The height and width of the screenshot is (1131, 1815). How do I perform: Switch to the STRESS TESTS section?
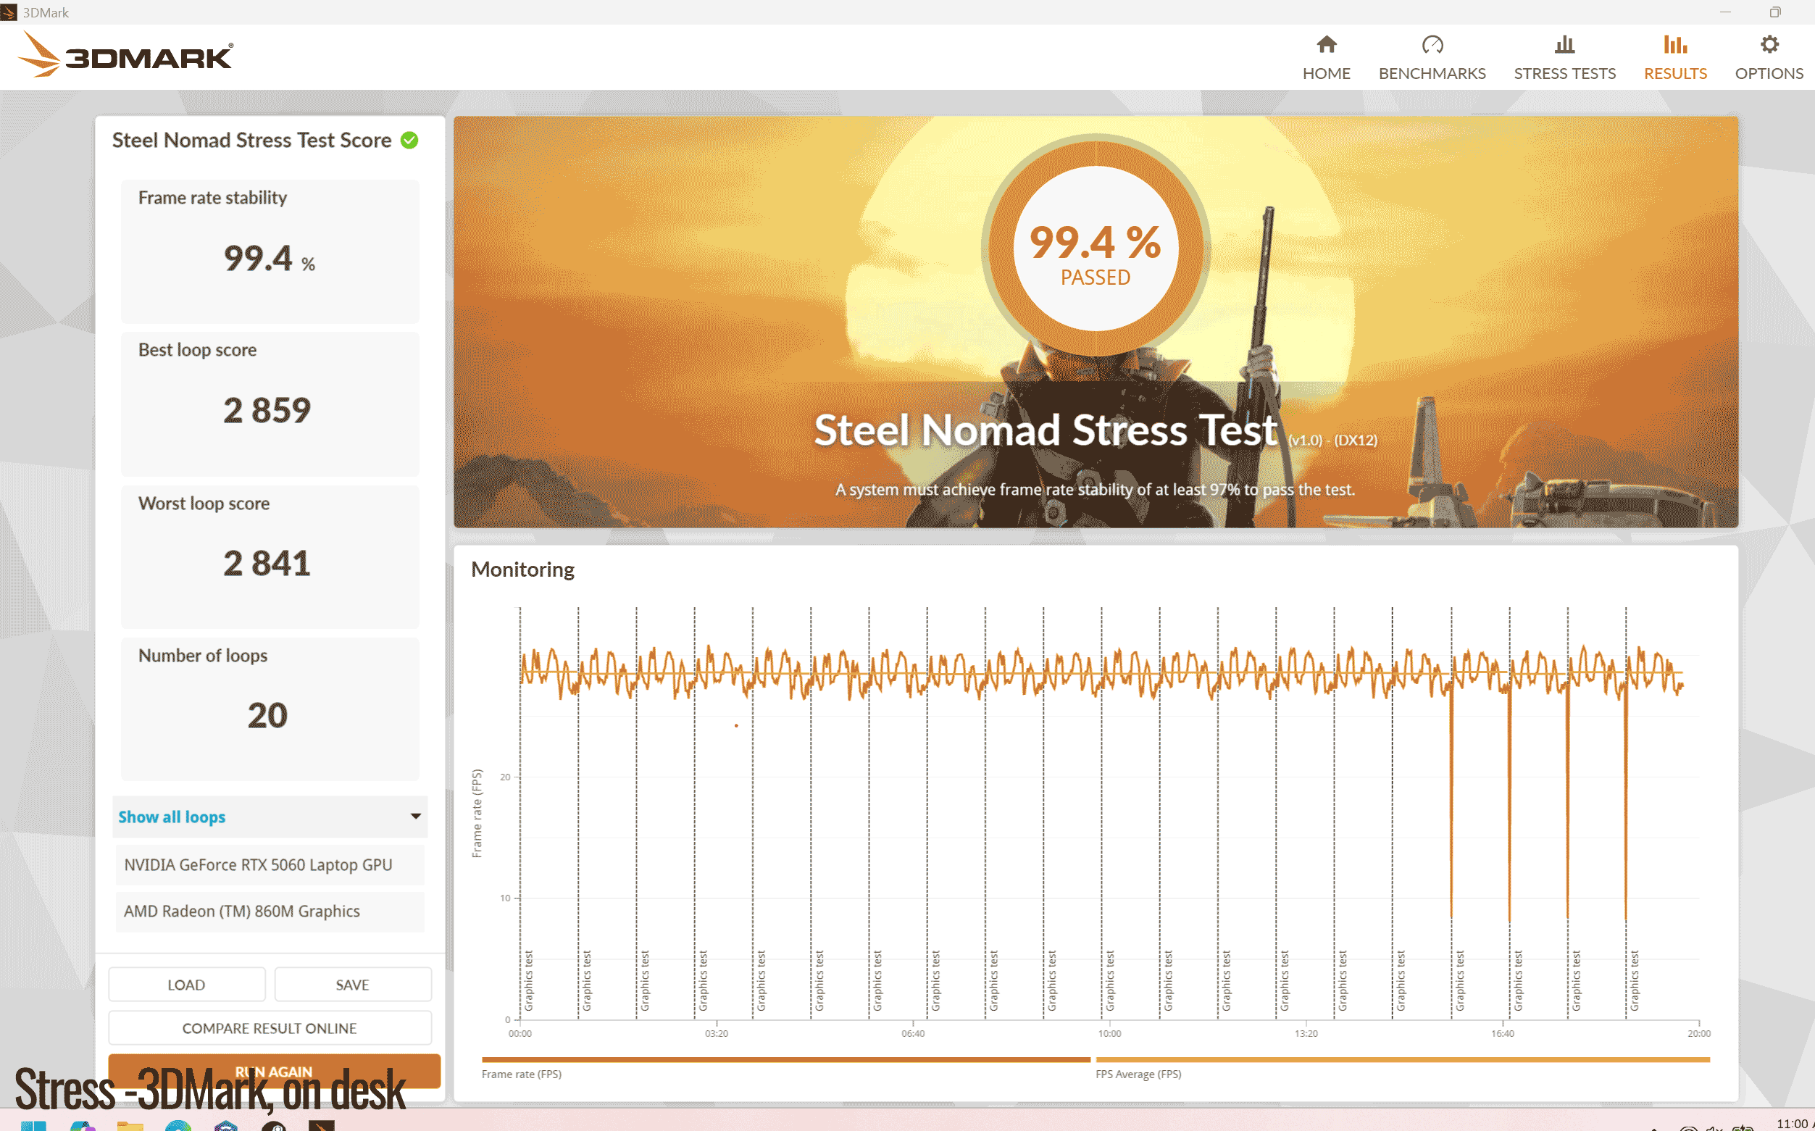pos(1564,57)
